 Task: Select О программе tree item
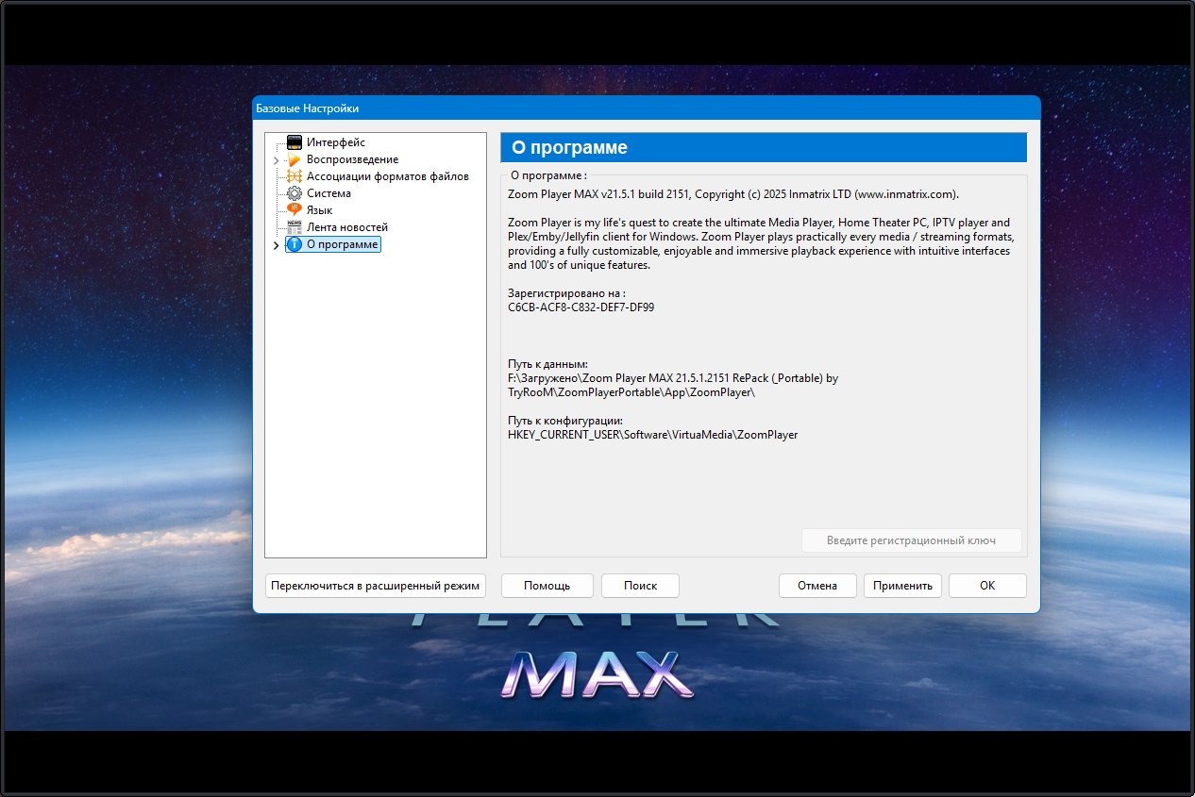click(x=343, y=244)
